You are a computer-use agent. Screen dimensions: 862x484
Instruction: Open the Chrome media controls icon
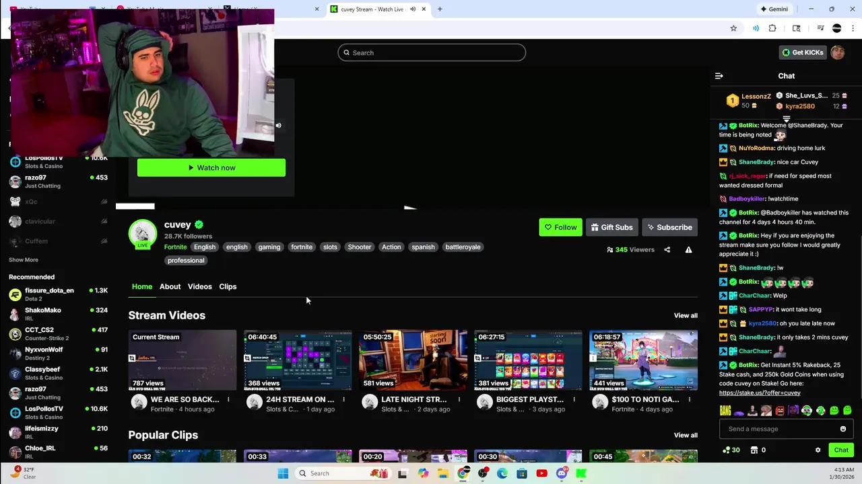click(820, 28)
